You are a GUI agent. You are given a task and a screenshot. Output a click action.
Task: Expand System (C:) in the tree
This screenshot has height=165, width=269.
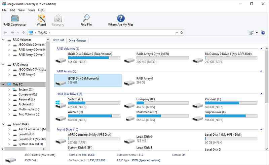[9, 89]
